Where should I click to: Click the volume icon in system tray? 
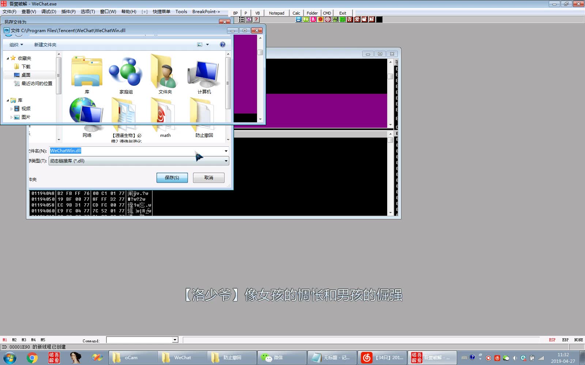[x=515, y=358]
